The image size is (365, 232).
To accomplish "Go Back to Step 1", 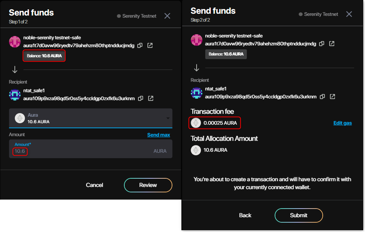I will pos(245,215).
